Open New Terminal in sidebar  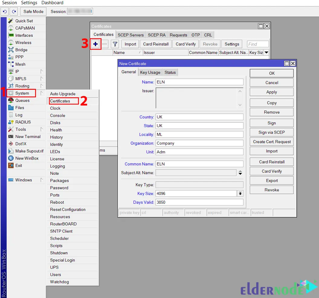(x=28, y=136)
